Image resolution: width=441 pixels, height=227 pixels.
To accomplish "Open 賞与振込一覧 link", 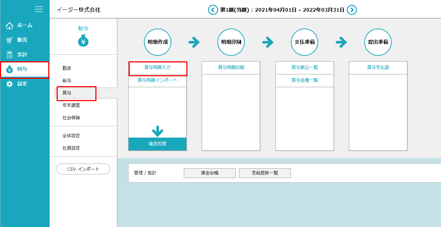I will click(305, 68).
